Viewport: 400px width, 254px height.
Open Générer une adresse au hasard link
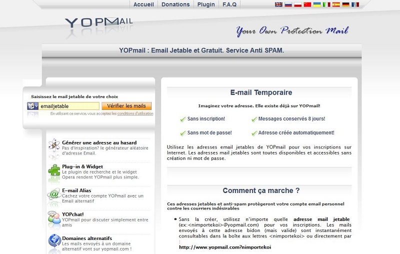pos(99,143)
